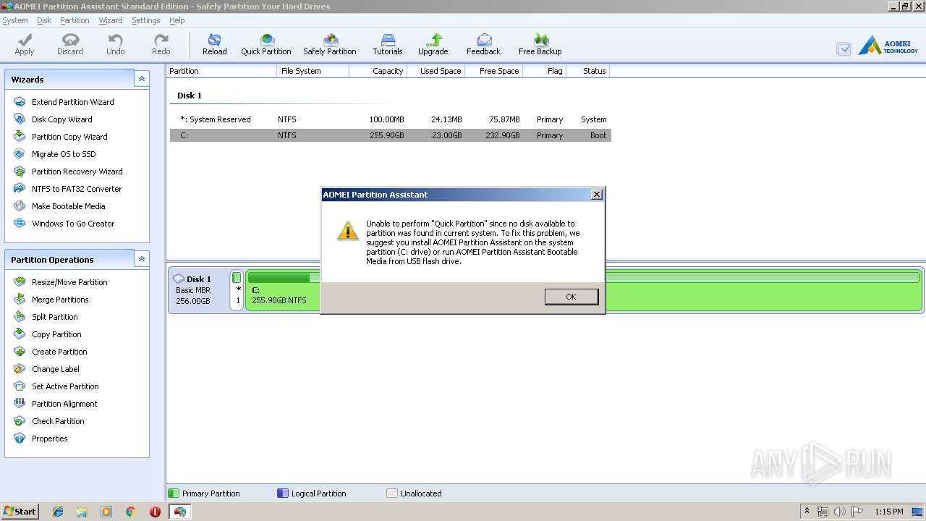
Task: Select Check Partition operation
Action: point(58,421)
